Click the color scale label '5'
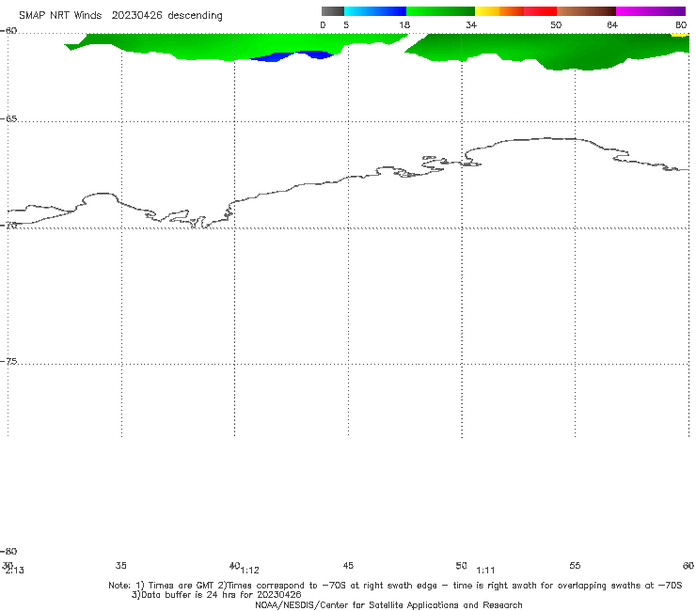The height and width of the screenshot is (611, 696). point(346,25)
